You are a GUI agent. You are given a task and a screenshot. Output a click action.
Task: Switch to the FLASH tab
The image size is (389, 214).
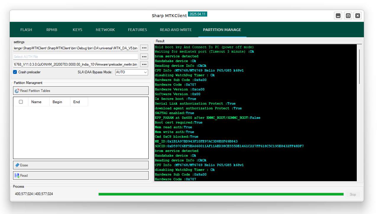tap(26, 30)
